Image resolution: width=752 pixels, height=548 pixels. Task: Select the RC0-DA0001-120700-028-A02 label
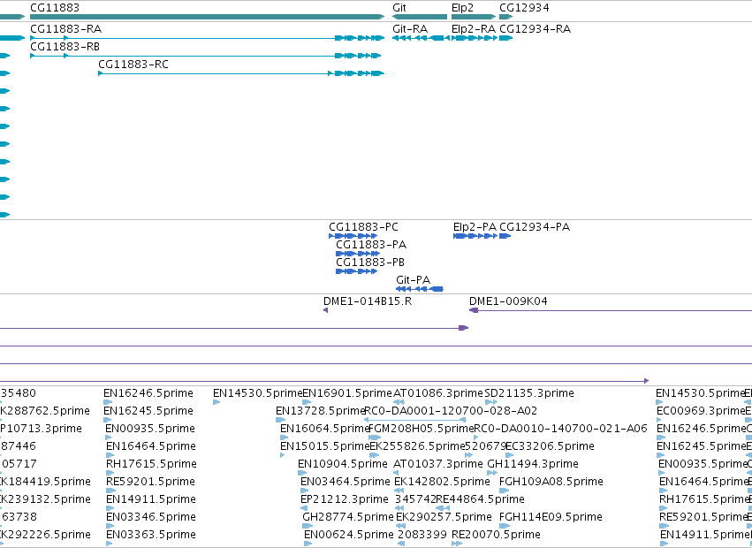(x=451, y=411)
